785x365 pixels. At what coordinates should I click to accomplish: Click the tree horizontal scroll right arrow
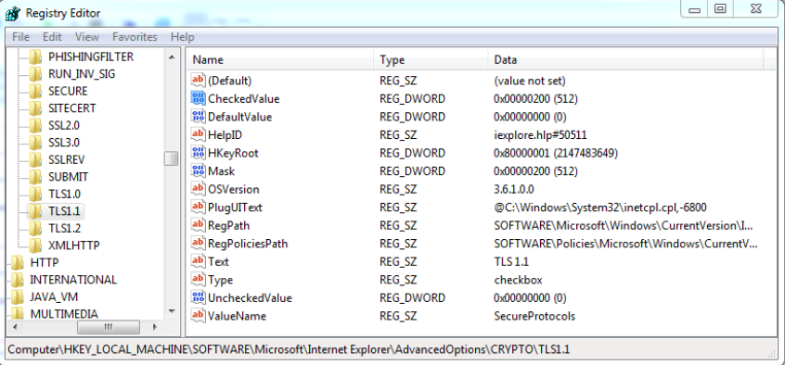[x=155, y=327]
